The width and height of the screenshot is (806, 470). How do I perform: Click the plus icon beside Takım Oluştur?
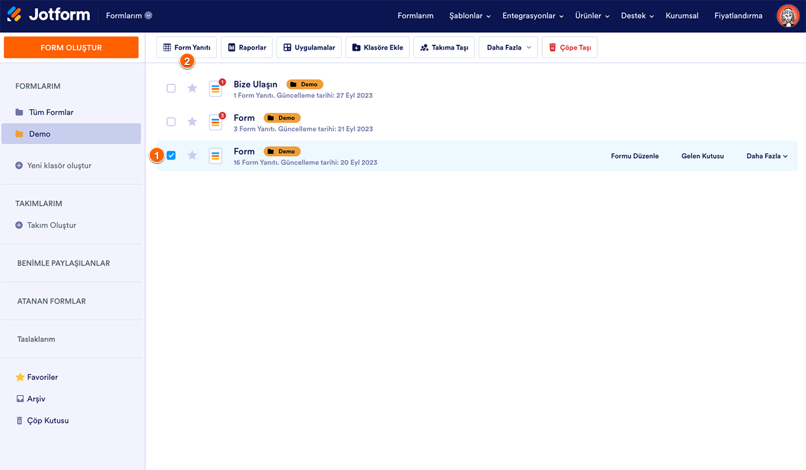19,225
